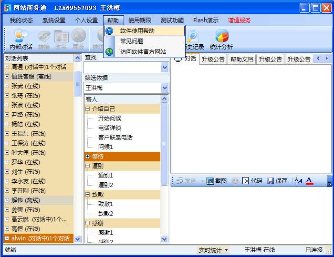Select 访问软件官方网站 menu entry
The height and width of the screenshot is (257, 334).
point(143,51)
